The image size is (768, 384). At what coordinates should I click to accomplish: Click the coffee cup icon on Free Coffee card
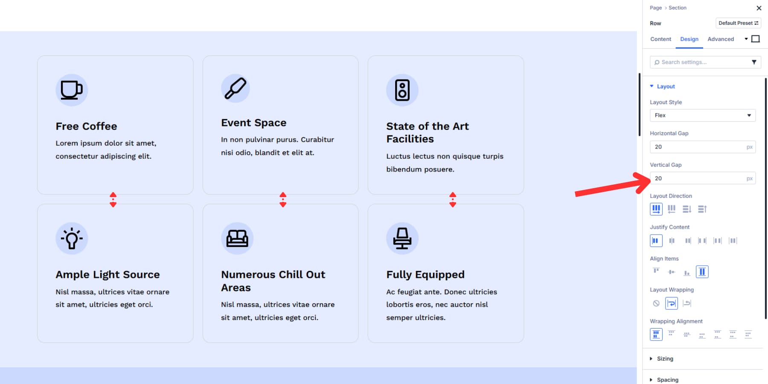point(71,90)
